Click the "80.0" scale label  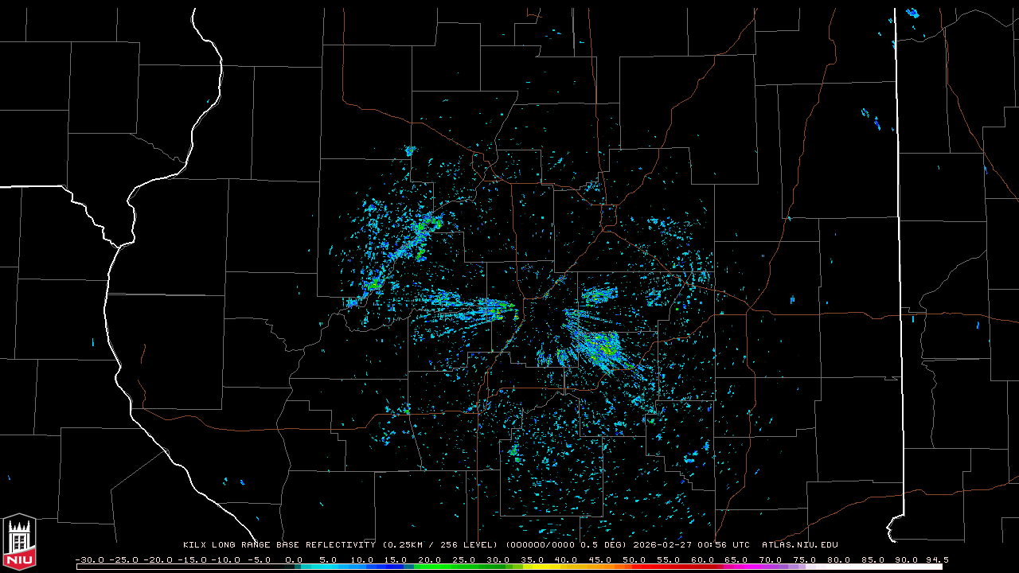point(840,559)
